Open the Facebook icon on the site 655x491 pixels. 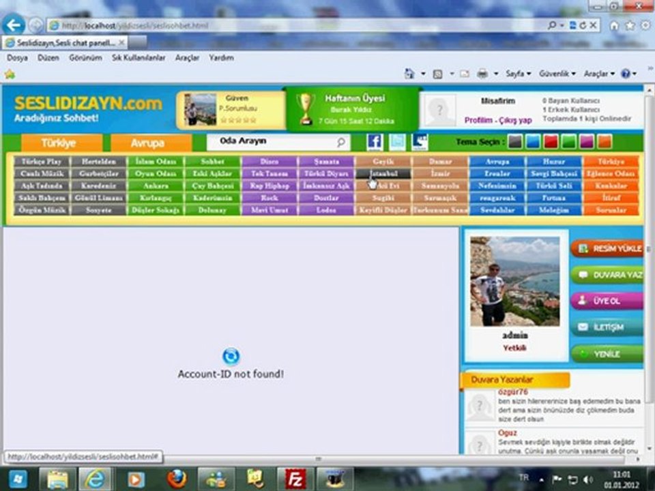pyautogui.click(x=375, y=143)
